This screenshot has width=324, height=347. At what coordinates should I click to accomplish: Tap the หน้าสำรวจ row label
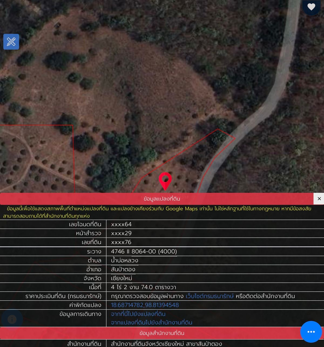pyautogui.click(x=89, y=233)
